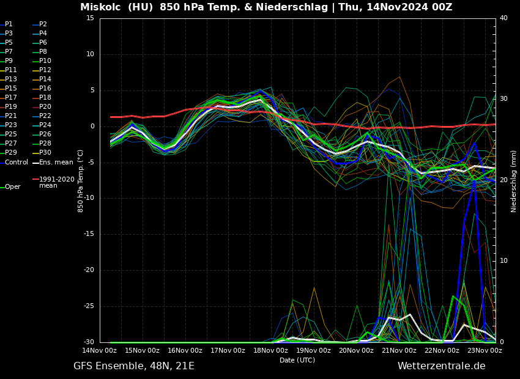Click the 14Nov 00z date tick label
The height and width of the screenshot is (379, 520).
tap(100, 351)
